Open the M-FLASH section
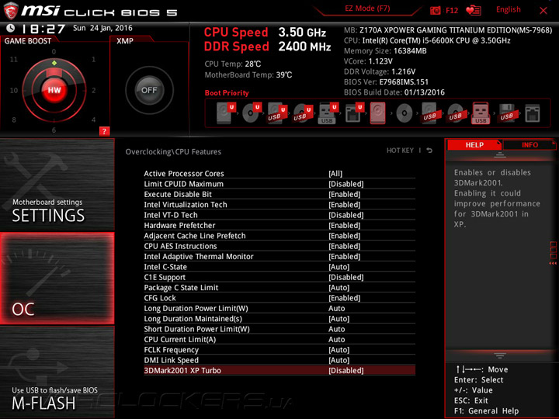559x419 pixels. coord(57,372)
